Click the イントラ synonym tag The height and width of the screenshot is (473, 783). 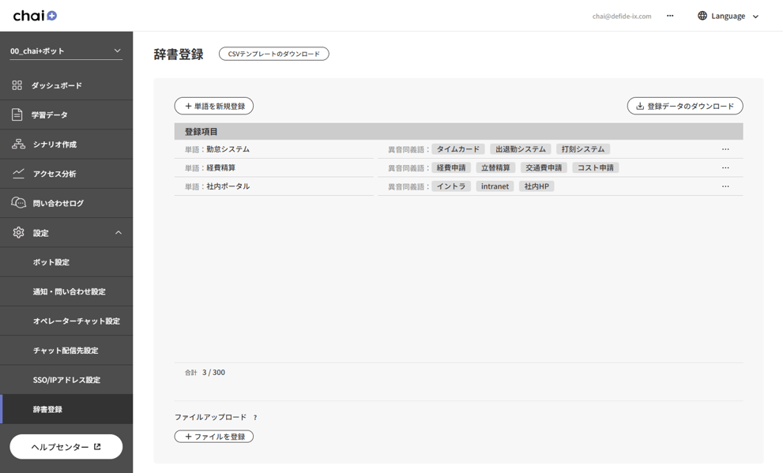[451, 186]
